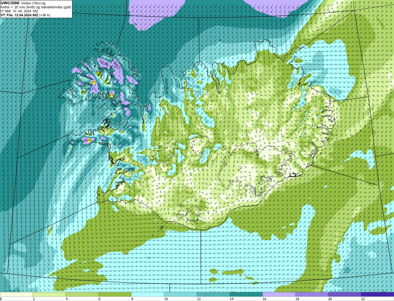Select the 6–8 m/s olive green legend swatch
394x301 pixels.
pos(115,294)
